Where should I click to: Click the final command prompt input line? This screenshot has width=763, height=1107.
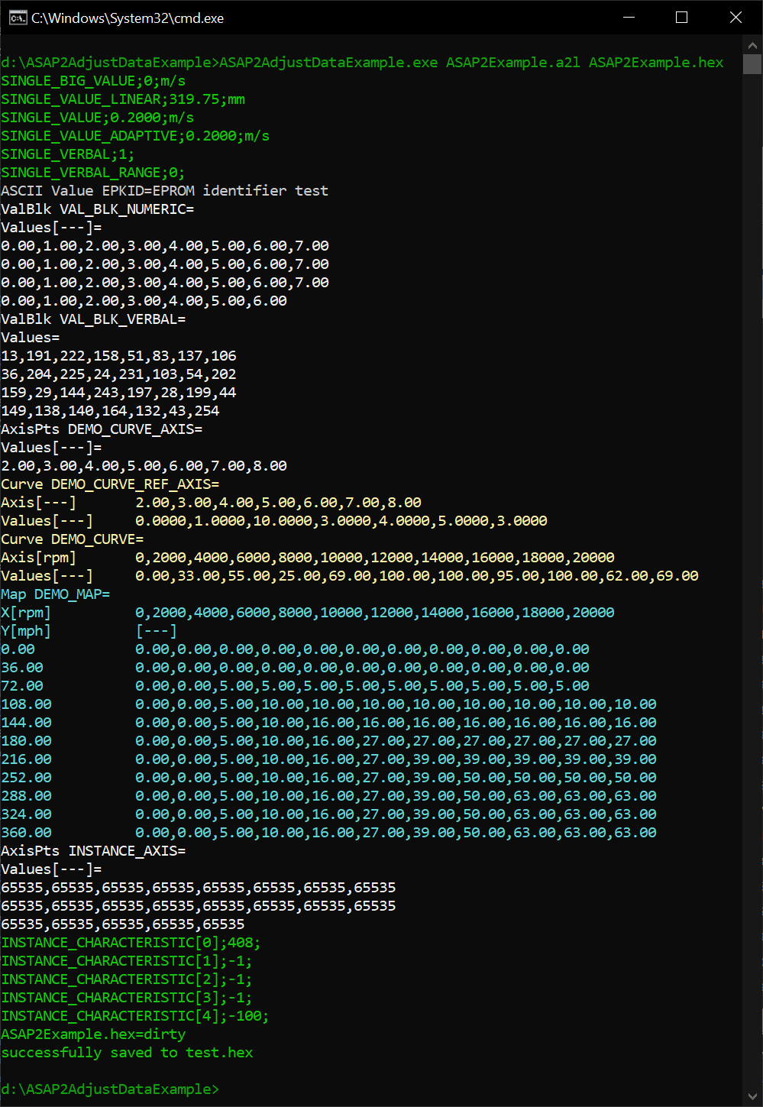pos(110,1089)
